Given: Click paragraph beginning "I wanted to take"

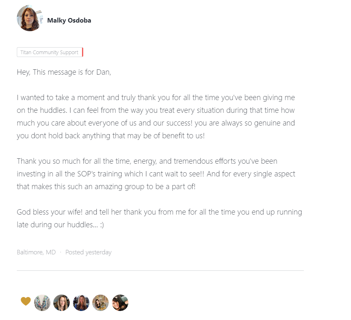Looking at the screenshot, I should click(156, 117).
